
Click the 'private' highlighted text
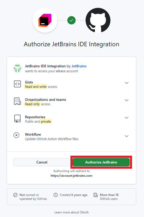(x=46, y=122)
